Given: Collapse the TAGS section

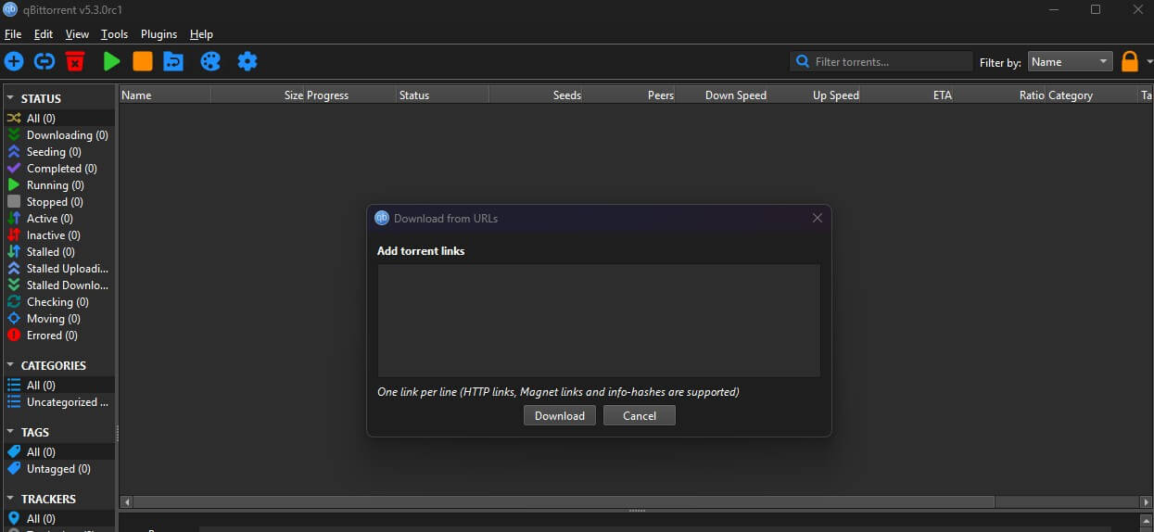Looking at the screenshot, I should tap(11, 432).
